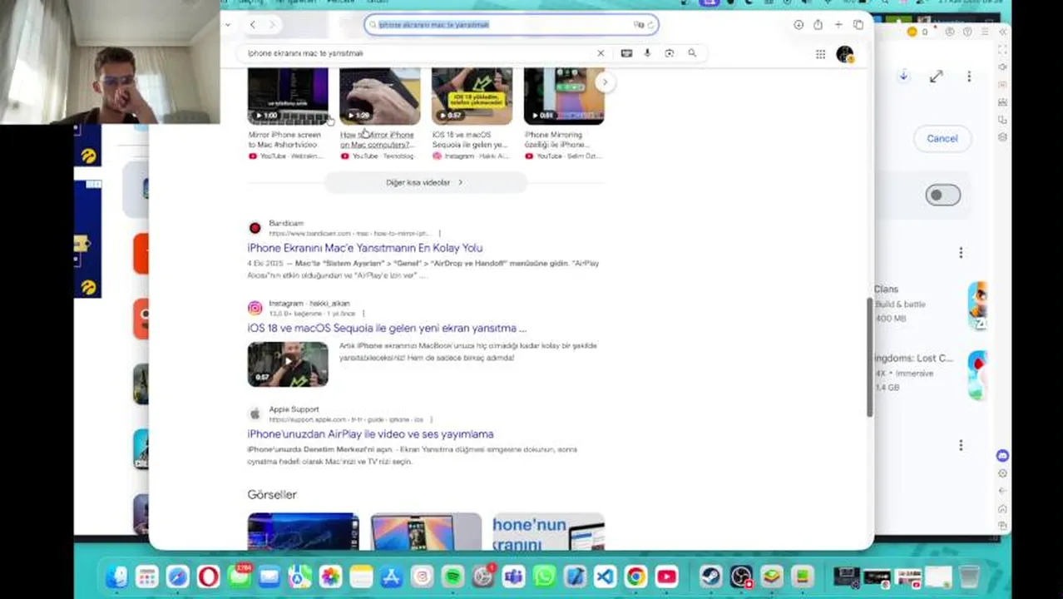This screenshot has height=599, width=1063.
Task: Open "iPhone Ekranını Mac'e Yansıtmanın En Kolay Yolu" result
Action: click(364, 248)
